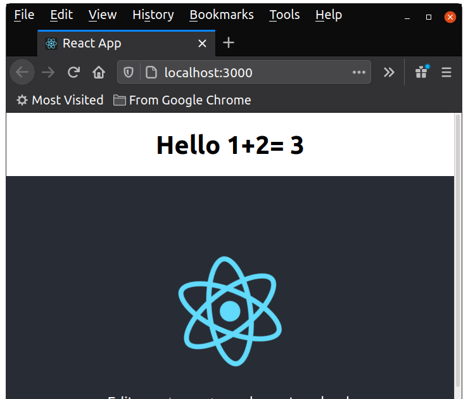Close the React App tab
The image size is (468, 399).
[x=203, y=44]
